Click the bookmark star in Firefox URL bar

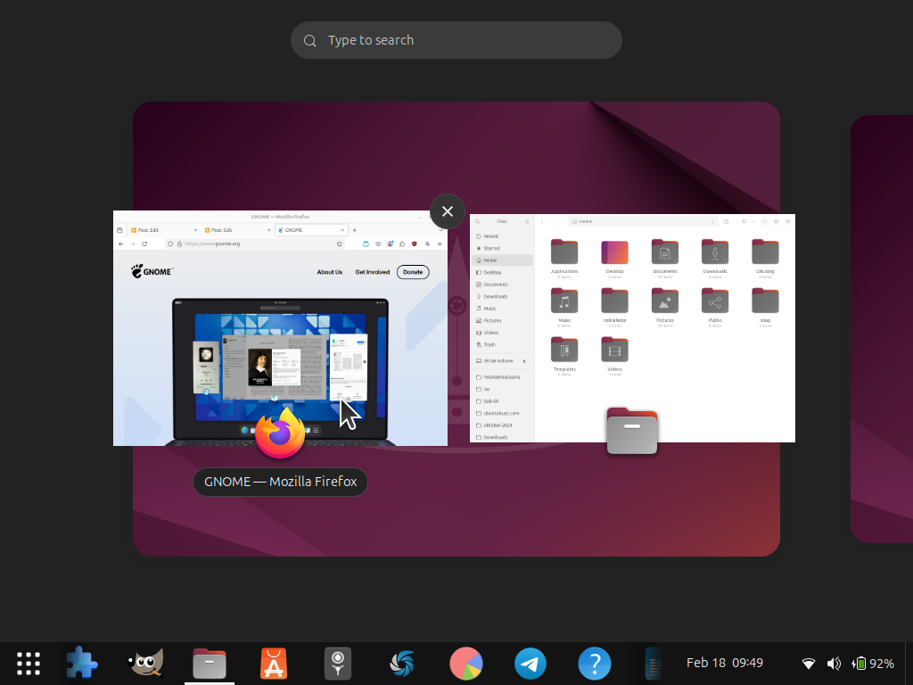click(x=340, y=244)
